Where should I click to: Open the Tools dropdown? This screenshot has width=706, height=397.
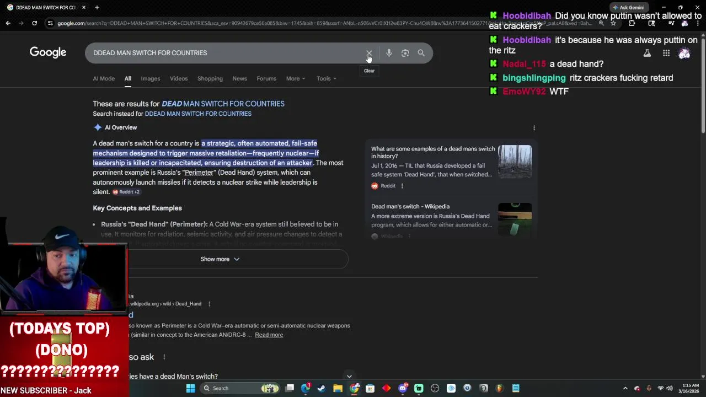coord(327,78)
